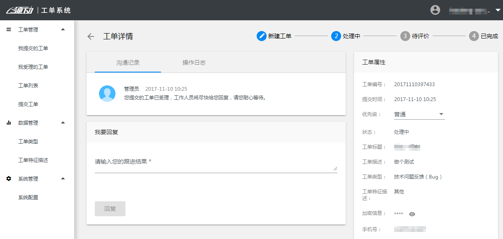The height and width of the screenshot is (239, 503).
Task: Collapse the 系统管理 sidebar section
Action: (x=63, y=179)
